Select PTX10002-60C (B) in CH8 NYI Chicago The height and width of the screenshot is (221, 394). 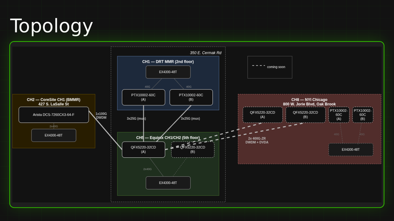click(362, 115)
